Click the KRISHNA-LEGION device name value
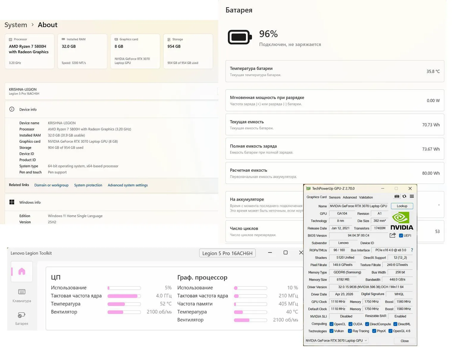Viewport: 476px width, 357px height. pyautogui.click(x=62, y=123)
